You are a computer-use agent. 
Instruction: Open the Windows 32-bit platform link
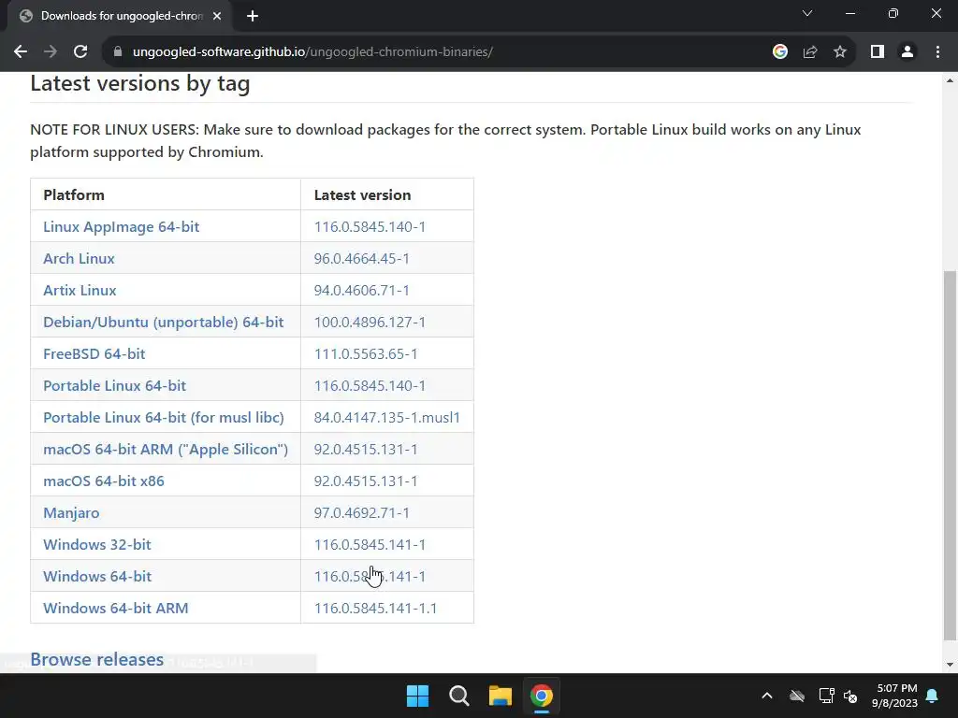pyautogui.click(x=96, y=545)
